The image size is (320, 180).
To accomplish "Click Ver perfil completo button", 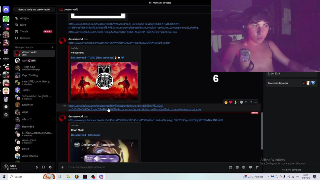I will [x=291, y=170].
